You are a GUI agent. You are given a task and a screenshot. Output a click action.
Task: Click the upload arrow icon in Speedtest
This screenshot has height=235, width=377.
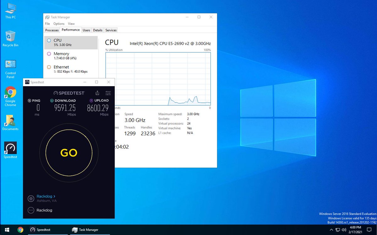91,101
